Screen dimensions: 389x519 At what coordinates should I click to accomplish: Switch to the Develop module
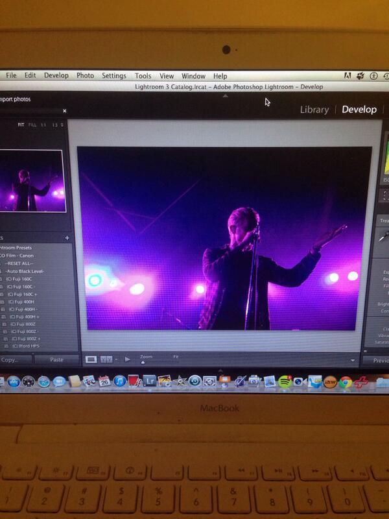tap(359, 110)
